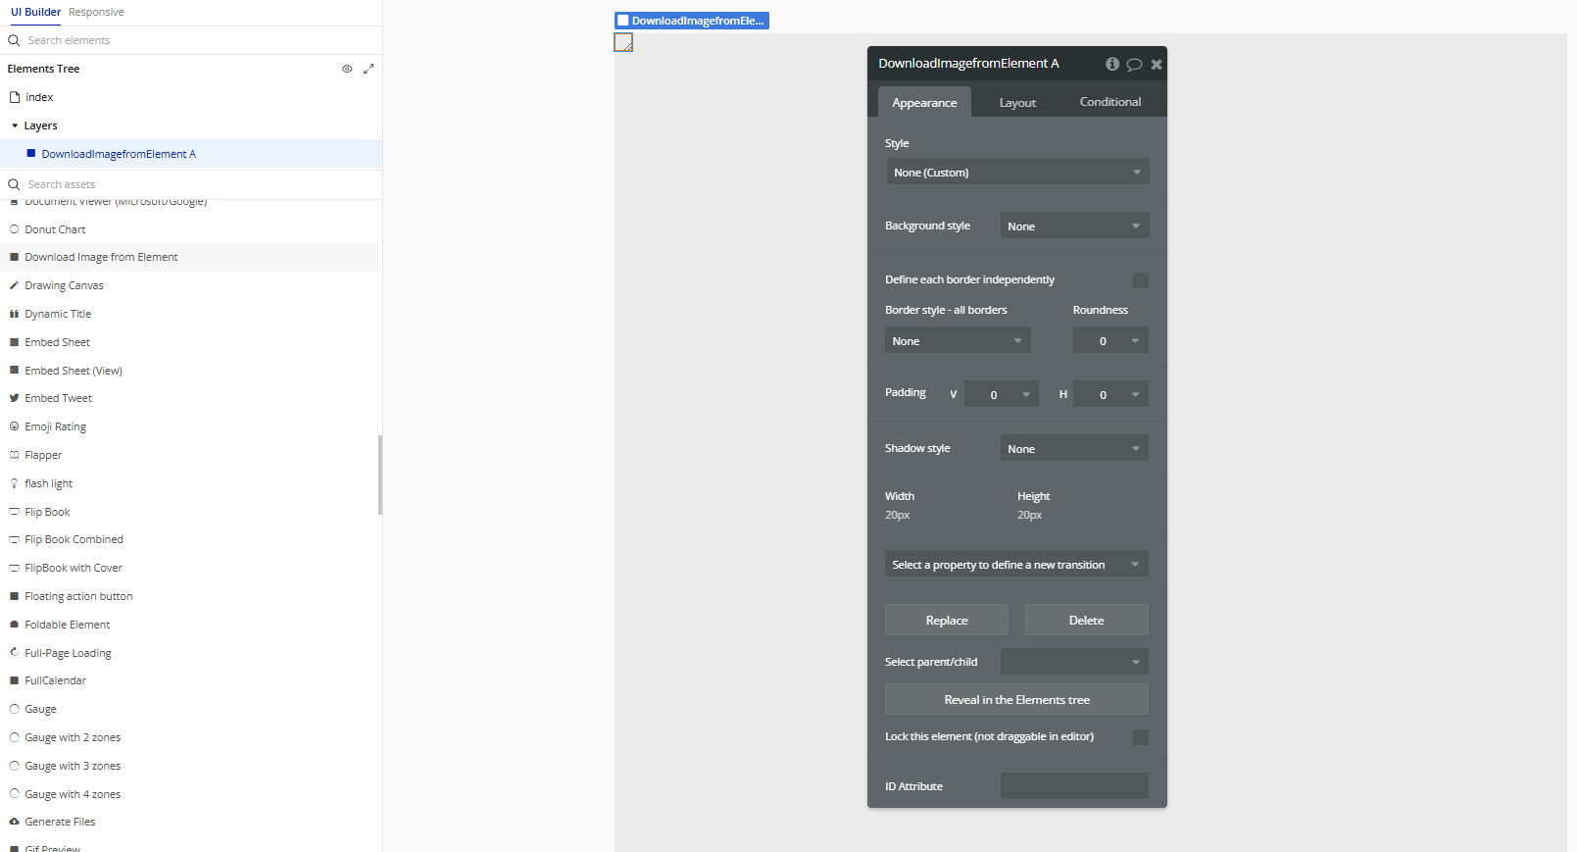
Task: Click the Floating action button icon
Action: pyautogui.click(x=15, y=596)
